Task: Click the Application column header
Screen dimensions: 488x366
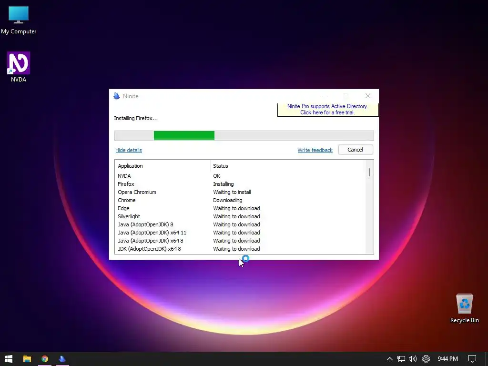Action: [163, 166]
